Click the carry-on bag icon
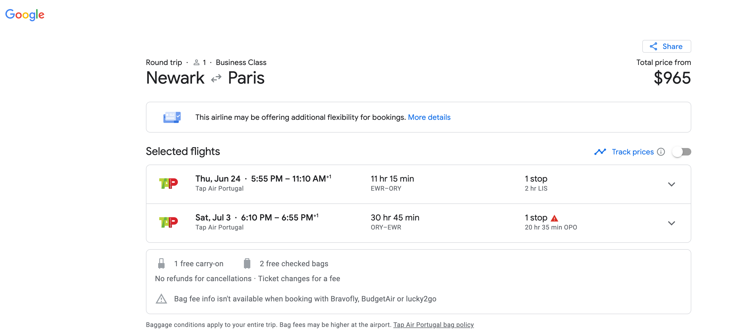Screen dimensions: 752x336 coord(161,263)
